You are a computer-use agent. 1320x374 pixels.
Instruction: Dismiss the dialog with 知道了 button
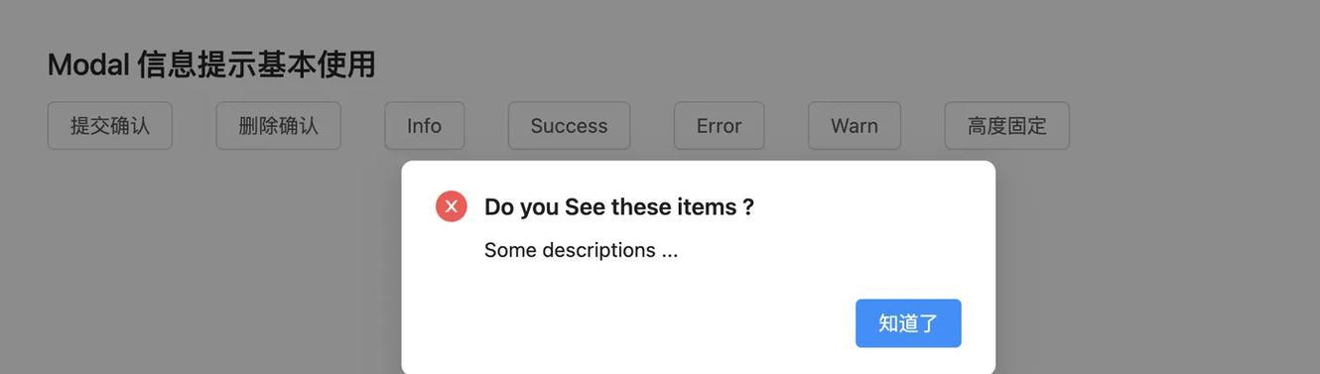[908, 323]
